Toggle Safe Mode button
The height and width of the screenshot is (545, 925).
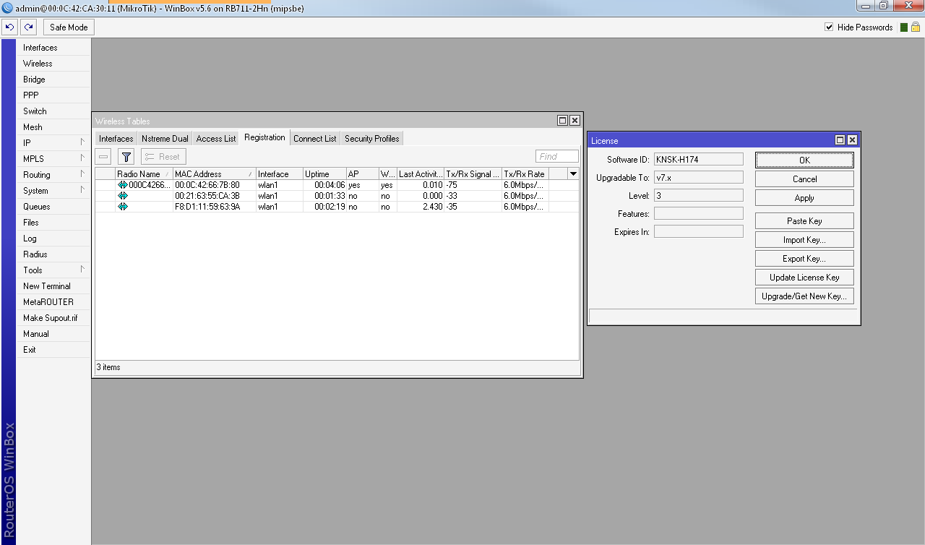[x=69, y=27]
